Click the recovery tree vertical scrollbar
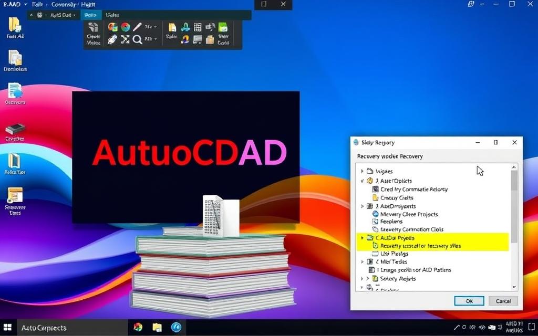Viewport: 538px width, 336px height. point(514,210)
